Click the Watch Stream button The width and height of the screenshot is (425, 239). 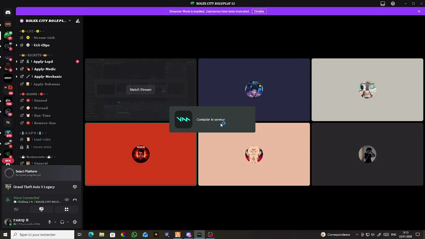pyautogui.click(x=140, y=90)
